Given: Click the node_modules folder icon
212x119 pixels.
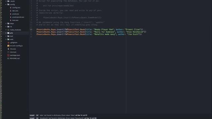Looking at the screenshot, I should 8,30.
